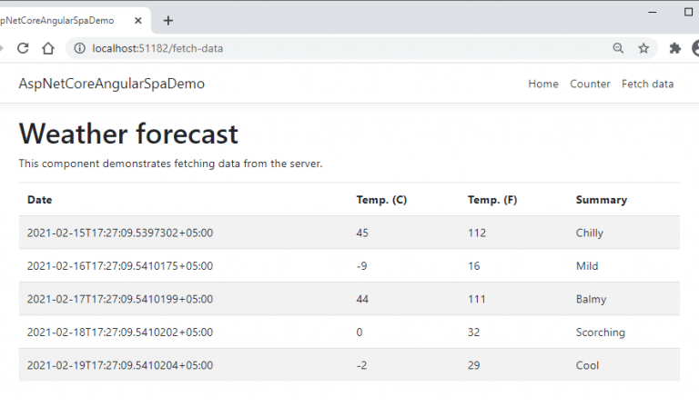Open the Counter page link
The width and height of the screenshot is (699, 407).
(590, 84)
